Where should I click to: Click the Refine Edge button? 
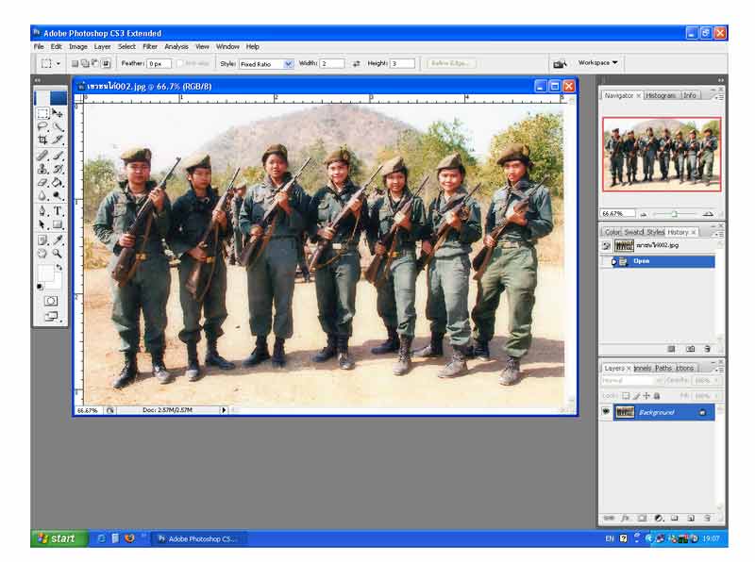click(x=451, y=64)
